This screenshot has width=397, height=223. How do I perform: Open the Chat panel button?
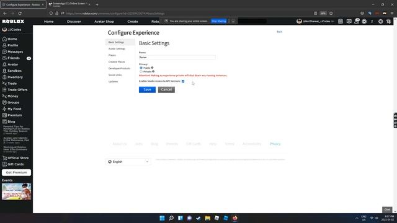pyautogui.click(x=387, y=209)
